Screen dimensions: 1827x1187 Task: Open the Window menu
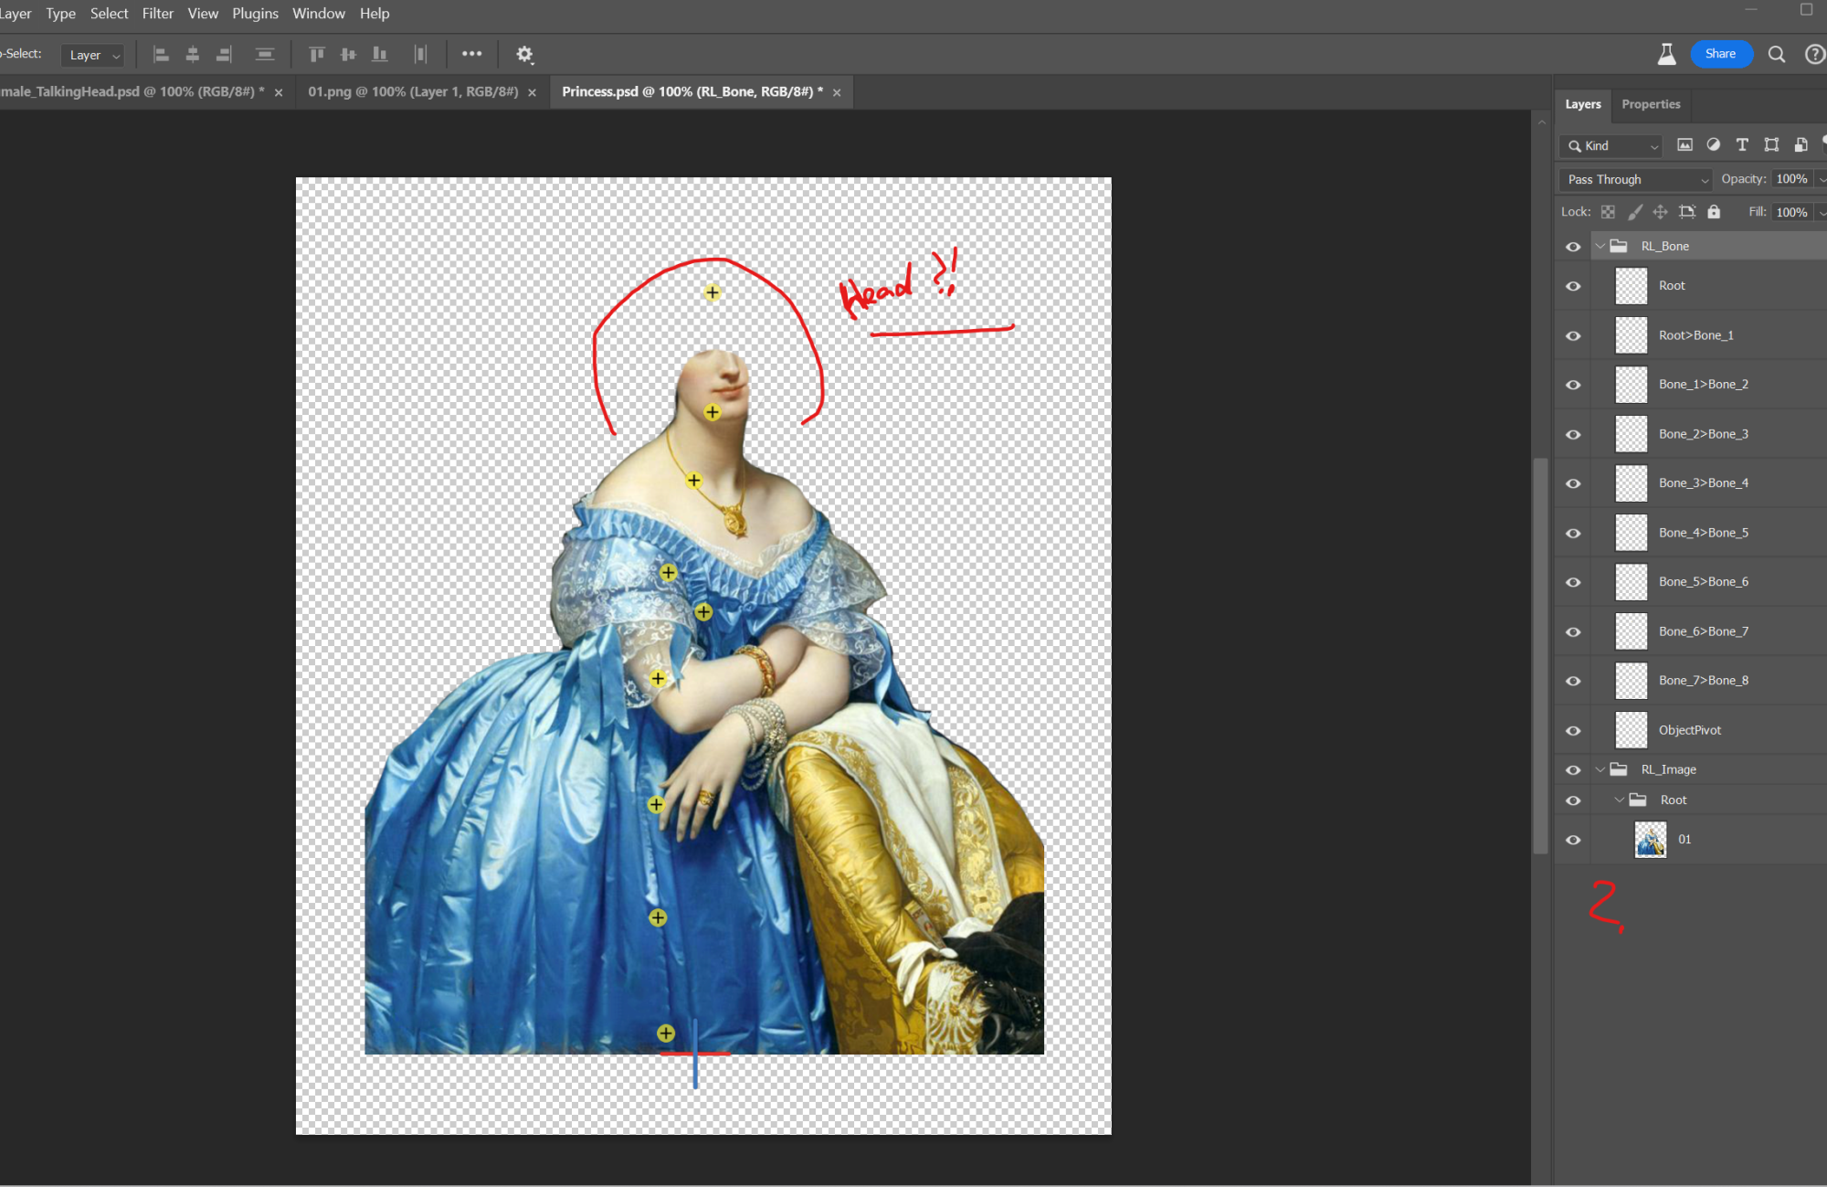click(x=318, y=14)
